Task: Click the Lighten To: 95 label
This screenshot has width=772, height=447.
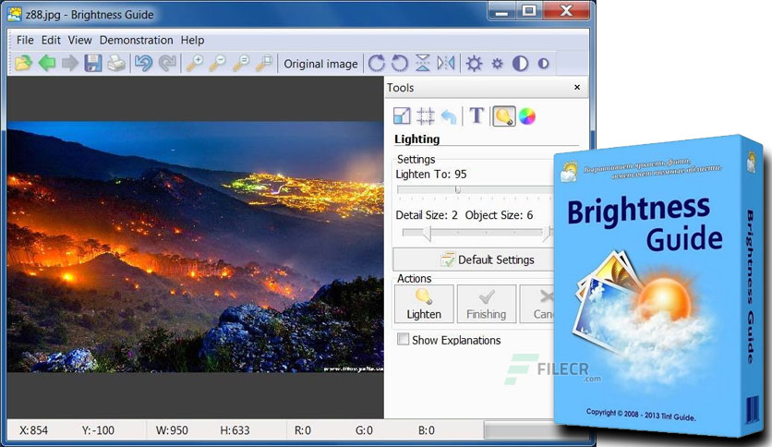Action: click(431, 175)
